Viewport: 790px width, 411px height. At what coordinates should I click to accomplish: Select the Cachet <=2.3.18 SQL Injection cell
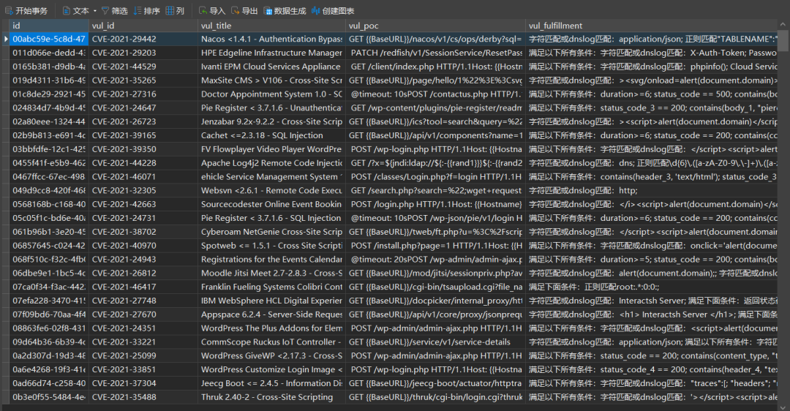click(x=271, y=135)
